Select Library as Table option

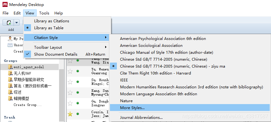67,28
